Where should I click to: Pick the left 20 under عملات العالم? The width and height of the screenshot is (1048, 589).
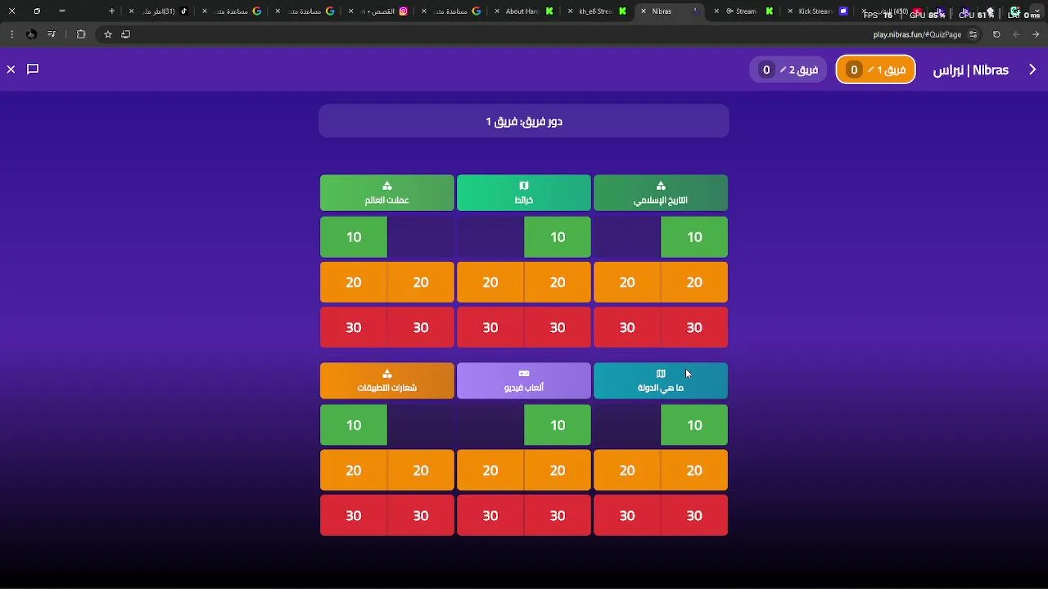coord(354,282)
